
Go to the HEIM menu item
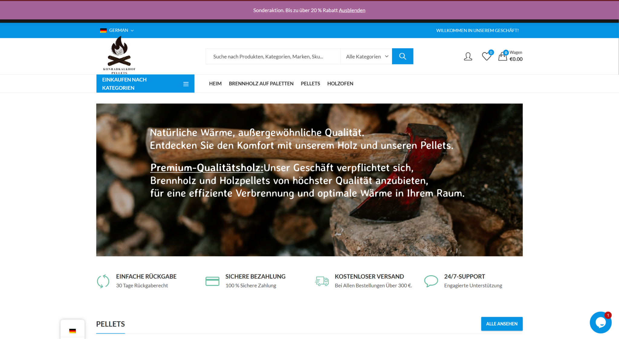[215, 84]
